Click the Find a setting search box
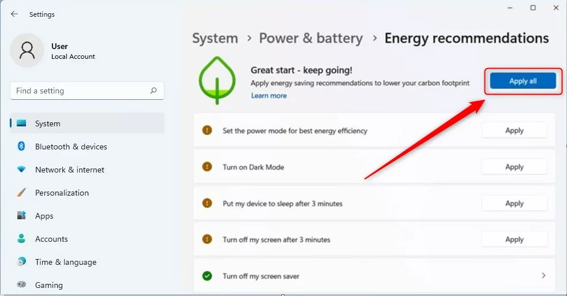 [87, 91]
